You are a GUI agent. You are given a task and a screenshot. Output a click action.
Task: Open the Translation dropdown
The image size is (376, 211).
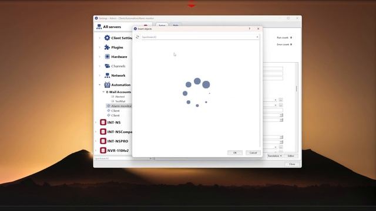[x=274, y=156]
